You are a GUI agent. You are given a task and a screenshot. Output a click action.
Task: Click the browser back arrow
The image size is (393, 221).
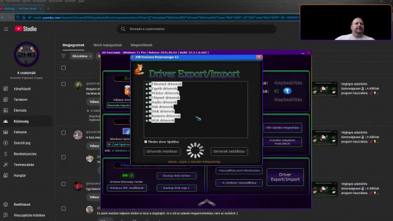(2, 18)
